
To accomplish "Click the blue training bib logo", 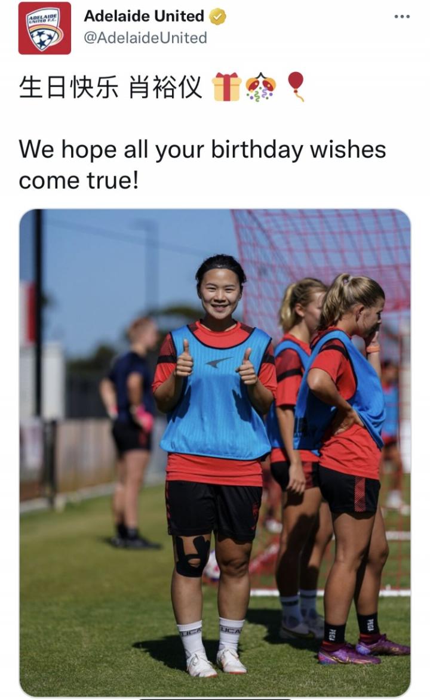I will pos(219,362).
